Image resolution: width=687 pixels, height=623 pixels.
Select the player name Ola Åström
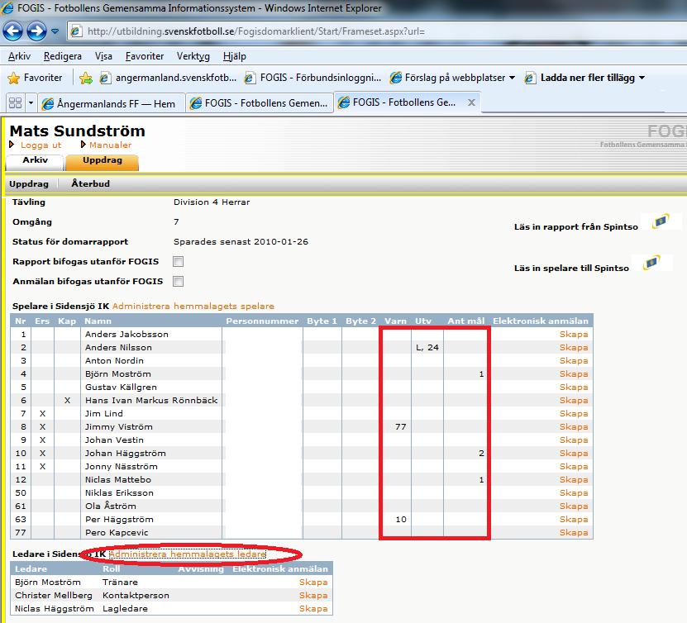(x=111, y=506)
